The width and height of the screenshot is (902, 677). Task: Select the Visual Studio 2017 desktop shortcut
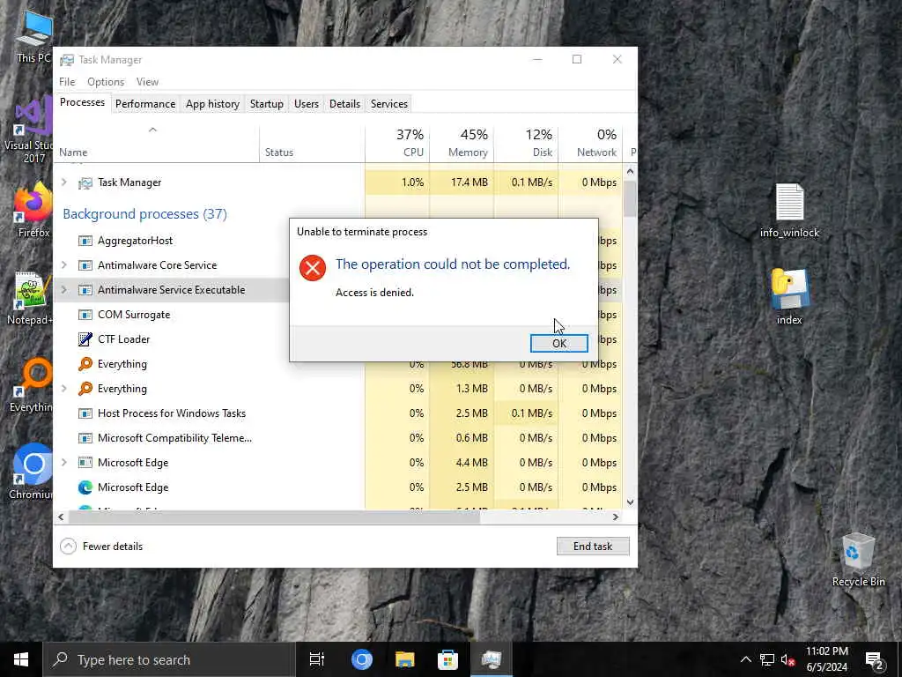pyautogui.click(x=30, y=130)
